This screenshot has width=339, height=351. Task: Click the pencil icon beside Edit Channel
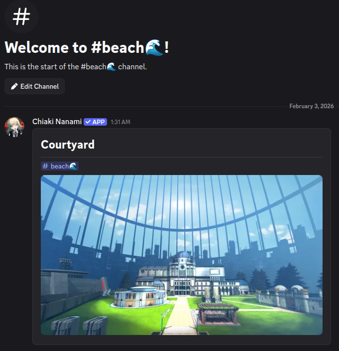coord(14,86)
